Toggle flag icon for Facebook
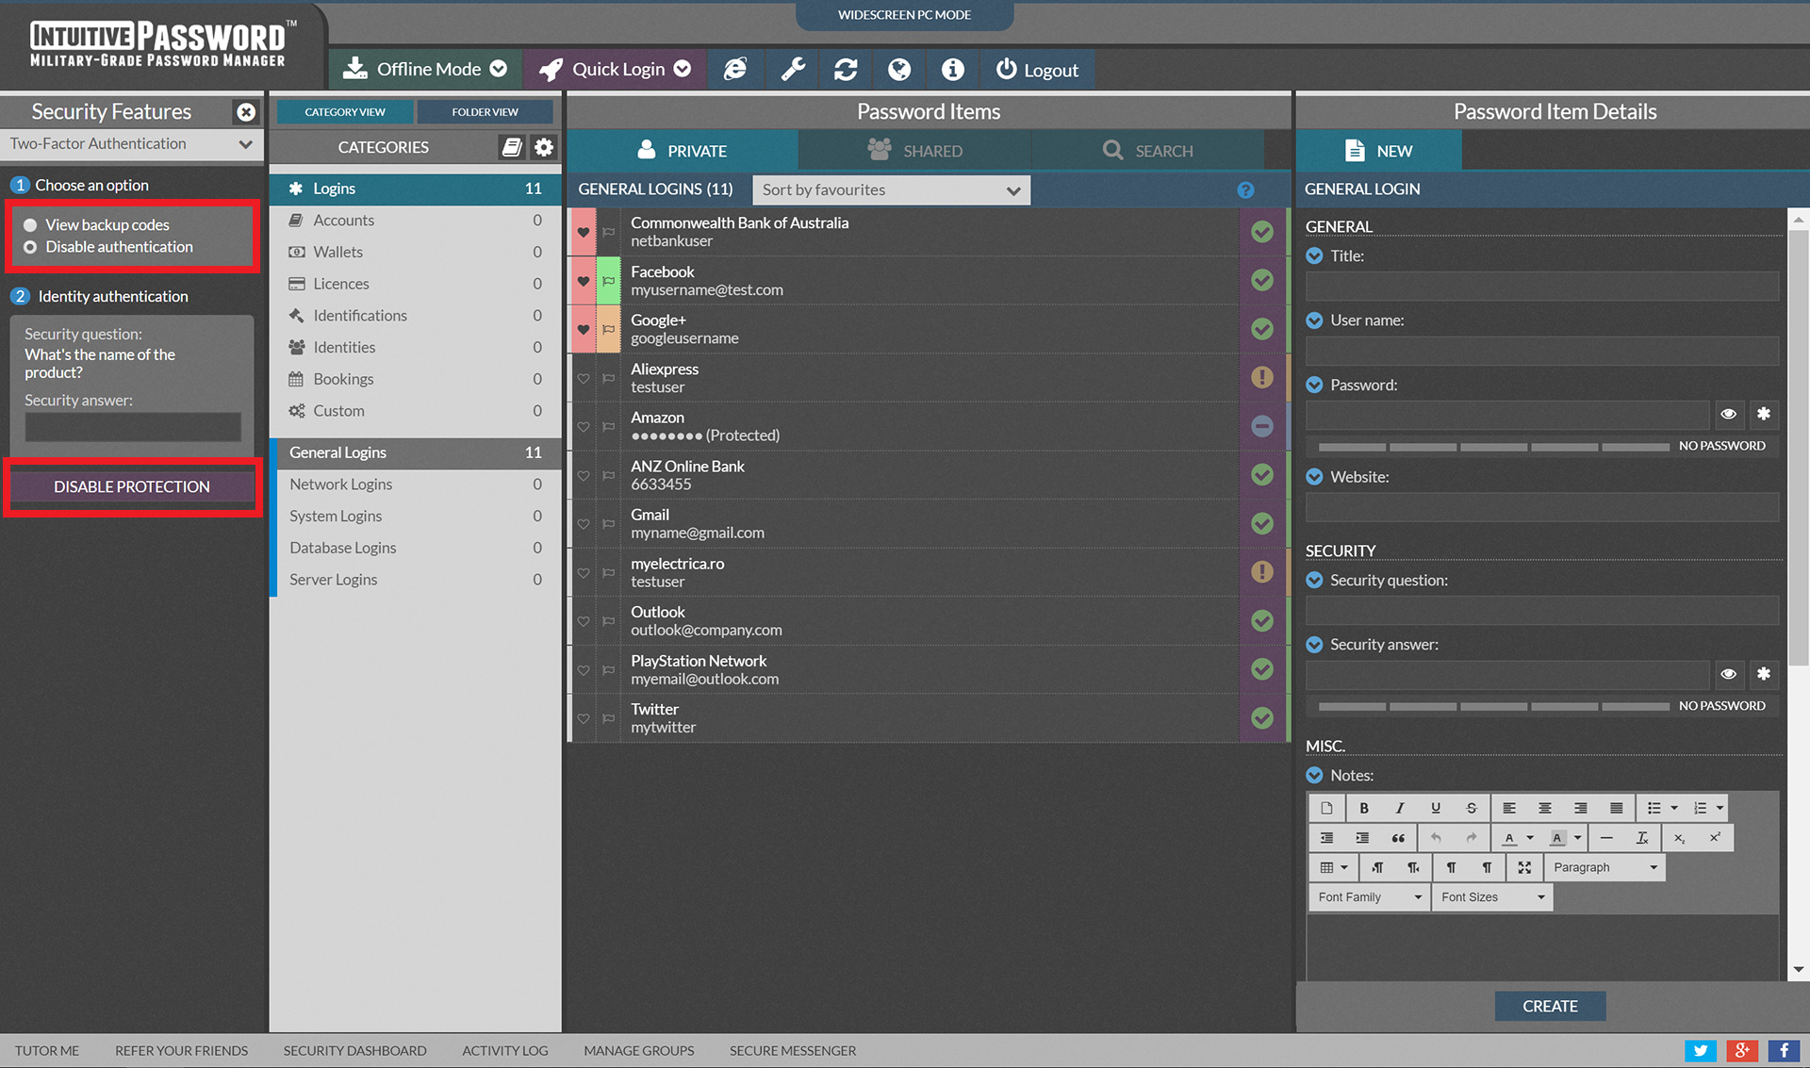 coord(609,281)
